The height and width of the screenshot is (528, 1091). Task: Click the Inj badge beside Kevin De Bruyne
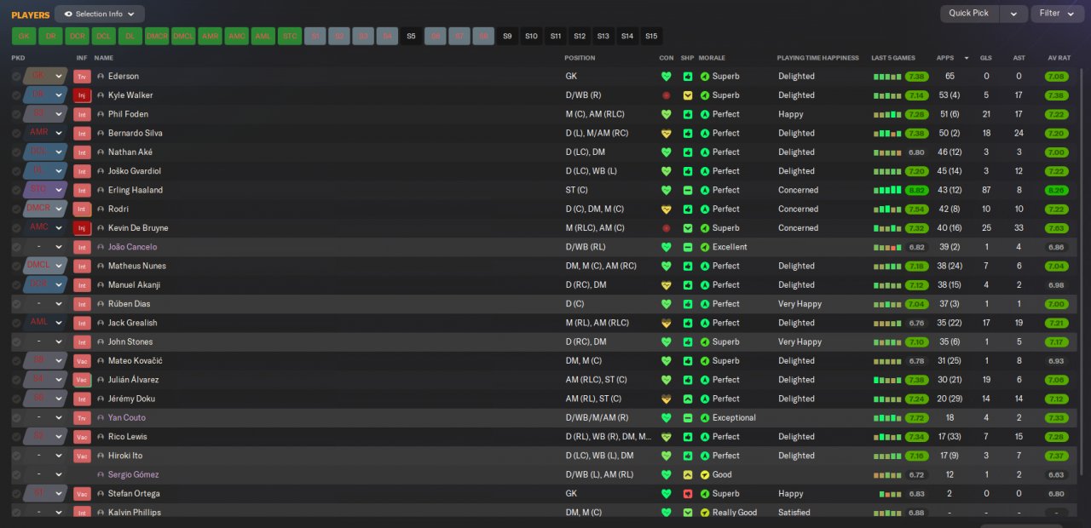(82, 228)
